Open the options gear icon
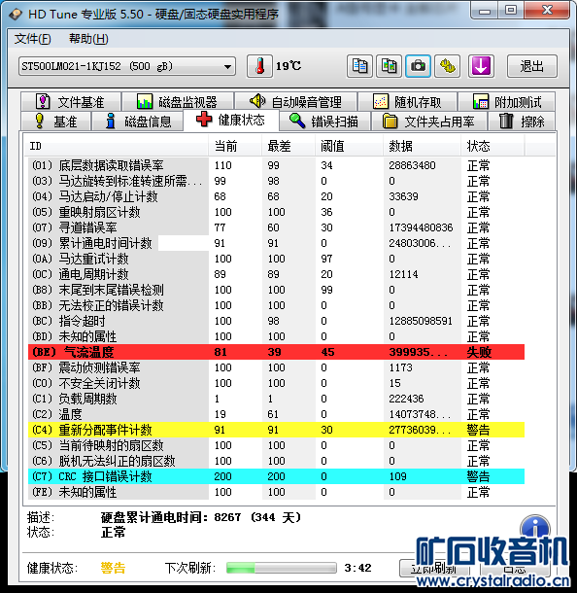 (448, 66)
